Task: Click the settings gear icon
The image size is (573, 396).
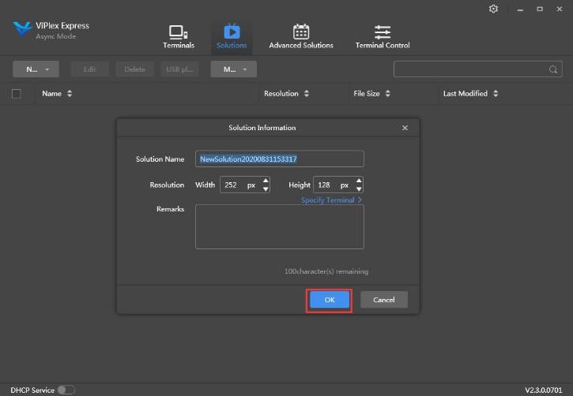Action: [x=493, y=9]
